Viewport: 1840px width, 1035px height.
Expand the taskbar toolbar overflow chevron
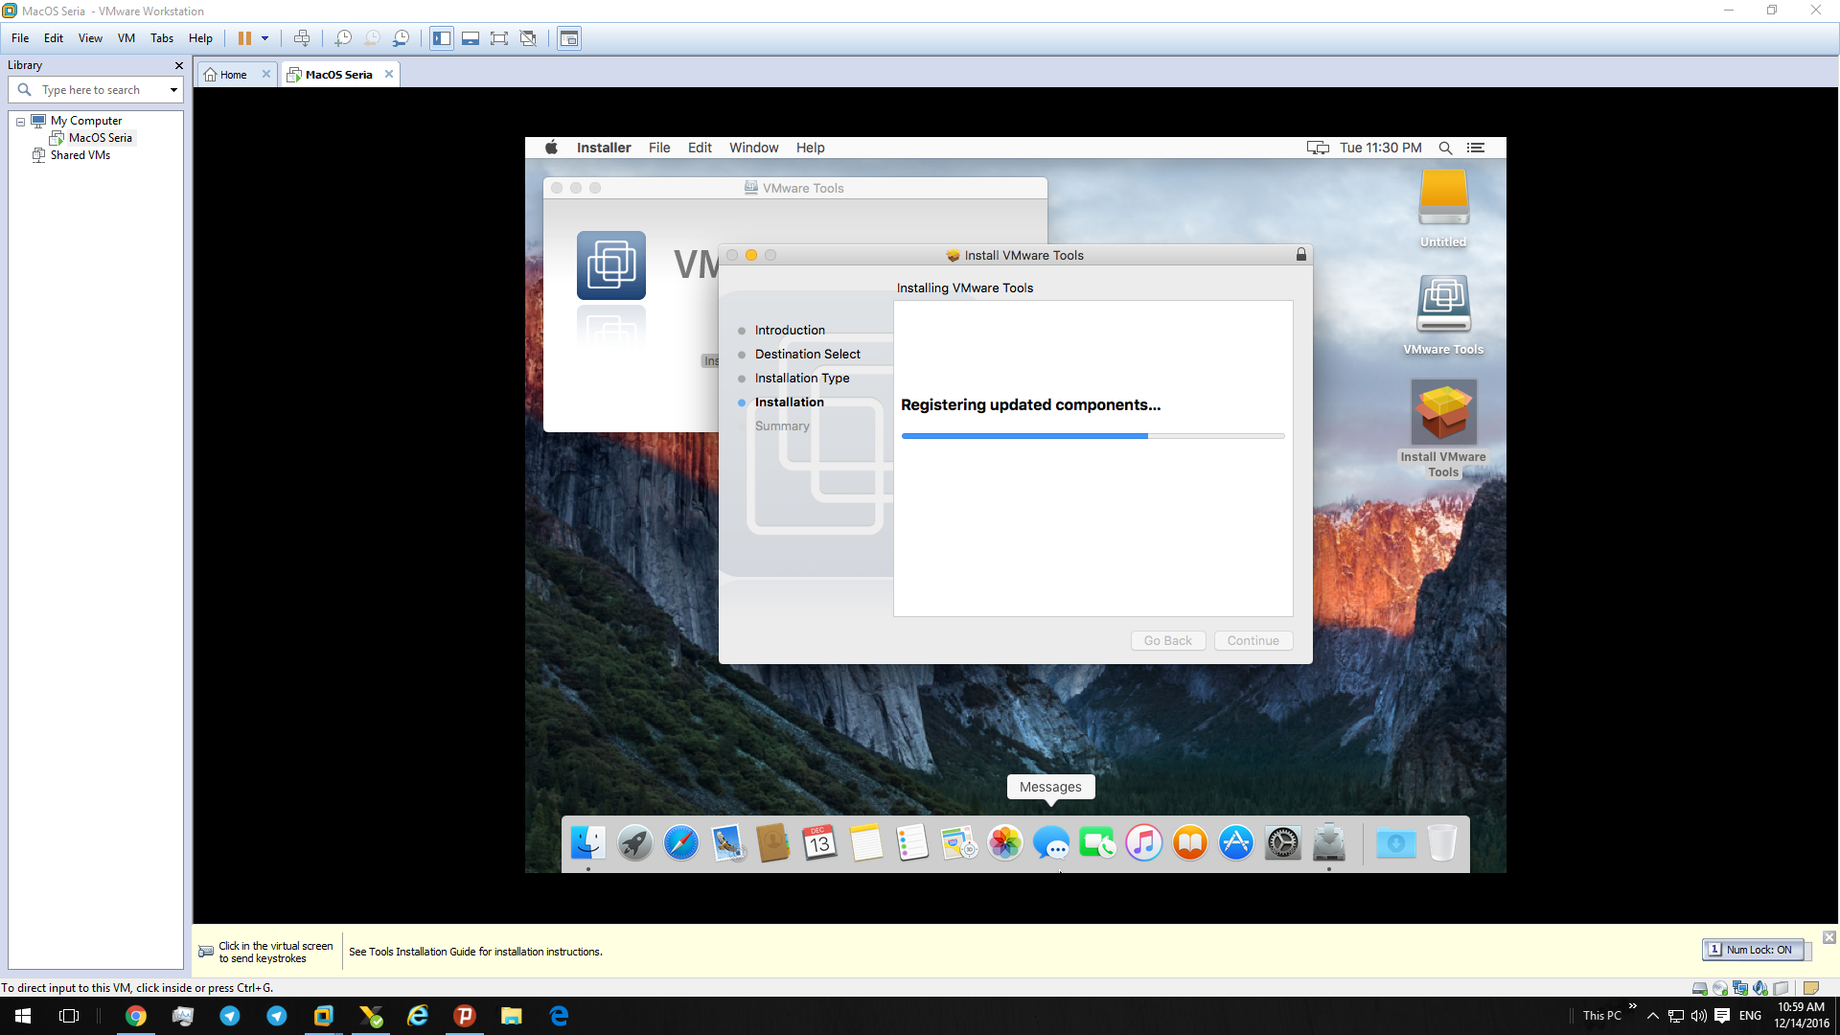(x=1633, y=1006)
